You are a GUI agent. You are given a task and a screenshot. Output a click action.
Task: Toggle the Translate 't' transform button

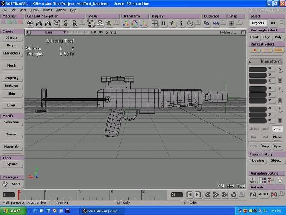pyautogui.click(x=280, y=109)
